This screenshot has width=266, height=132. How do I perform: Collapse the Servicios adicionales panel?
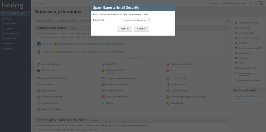click(x=262, y=90)
